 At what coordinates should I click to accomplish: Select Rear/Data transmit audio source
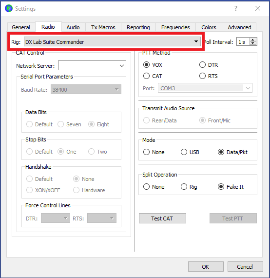(160, 120)
